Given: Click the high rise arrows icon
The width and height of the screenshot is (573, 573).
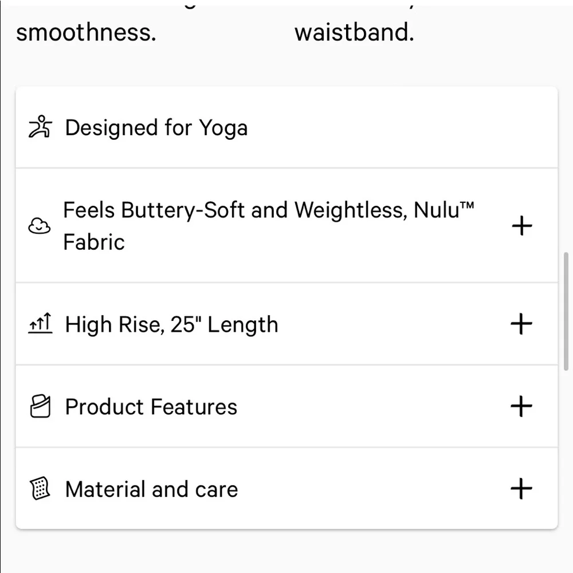Looking at the screenshot, I should [40, 324].
